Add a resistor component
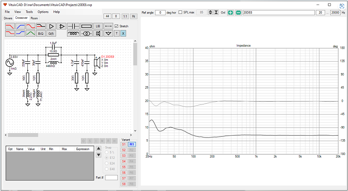 point(86,26)
